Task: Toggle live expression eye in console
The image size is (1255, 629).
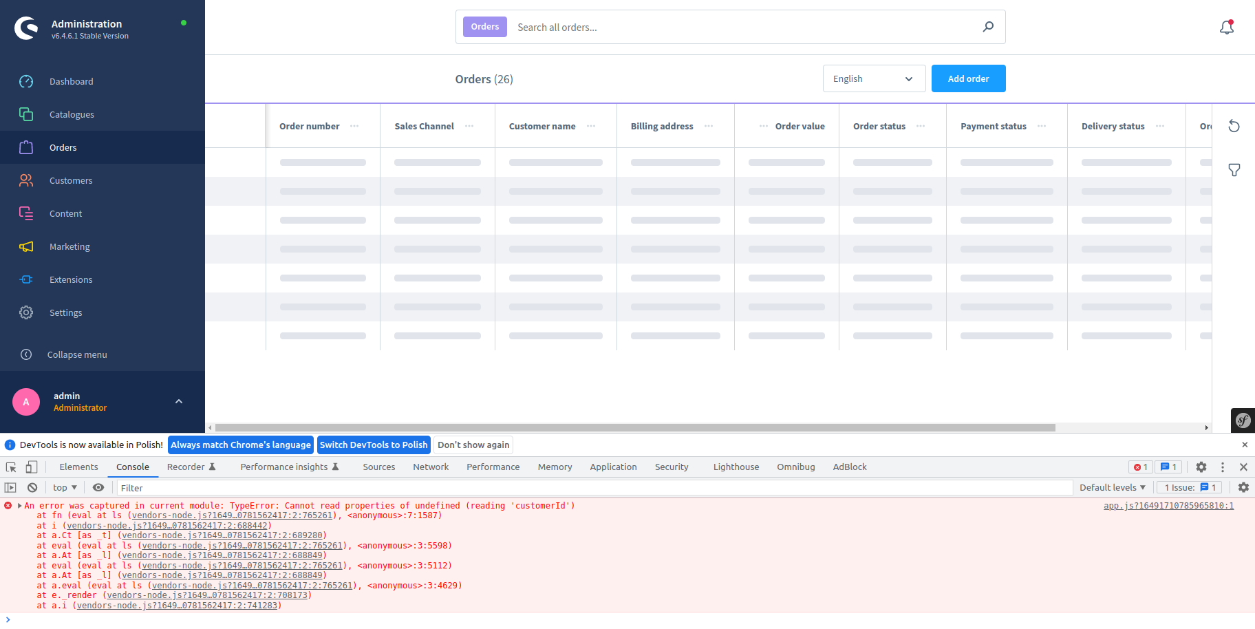Action: pyautogui.click(x=98, y=487)
